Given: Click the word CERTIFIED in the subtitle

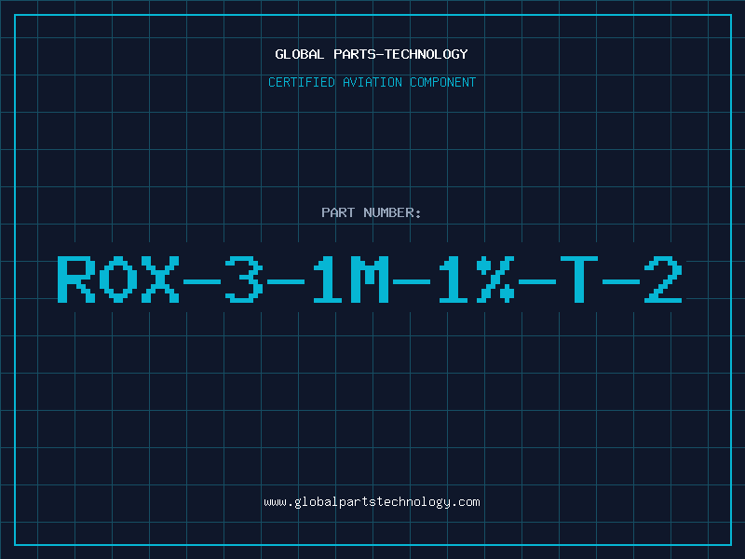Looking at the screenshot, I should pyautogui.click(x=302, y=82).
